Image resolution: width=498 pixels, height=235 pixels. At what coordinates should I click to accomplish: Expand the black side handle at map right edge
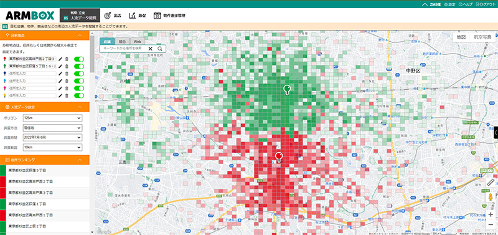coord(496,133)
